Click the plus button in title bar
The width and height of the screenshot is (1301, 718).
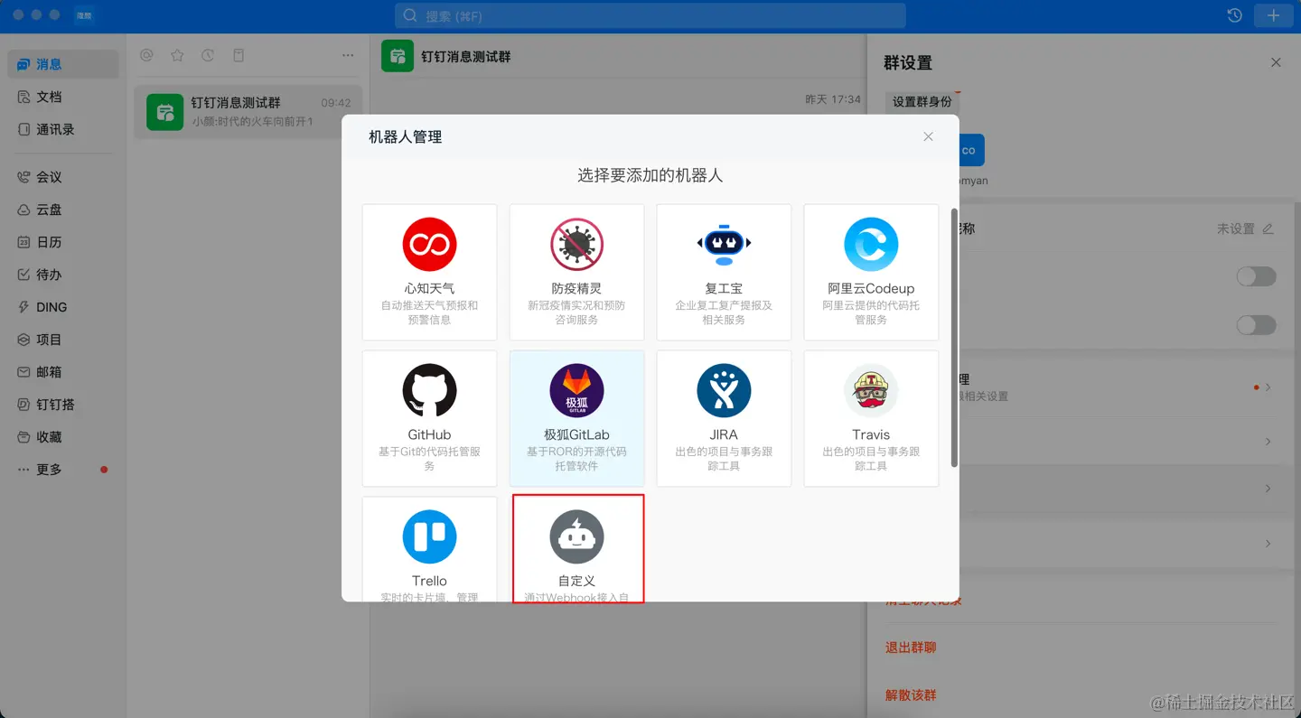click(1273, 15)
